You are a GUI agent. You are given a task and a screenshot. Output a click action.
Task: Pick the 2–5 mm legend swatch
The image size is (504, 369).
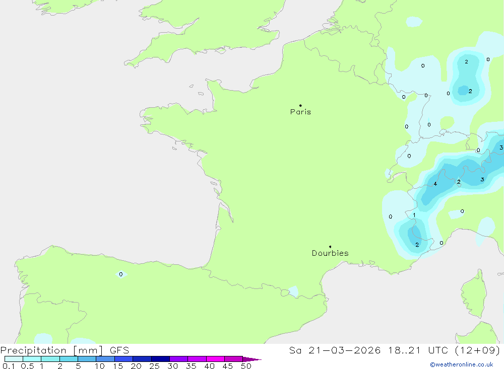[x=69, y=359]
